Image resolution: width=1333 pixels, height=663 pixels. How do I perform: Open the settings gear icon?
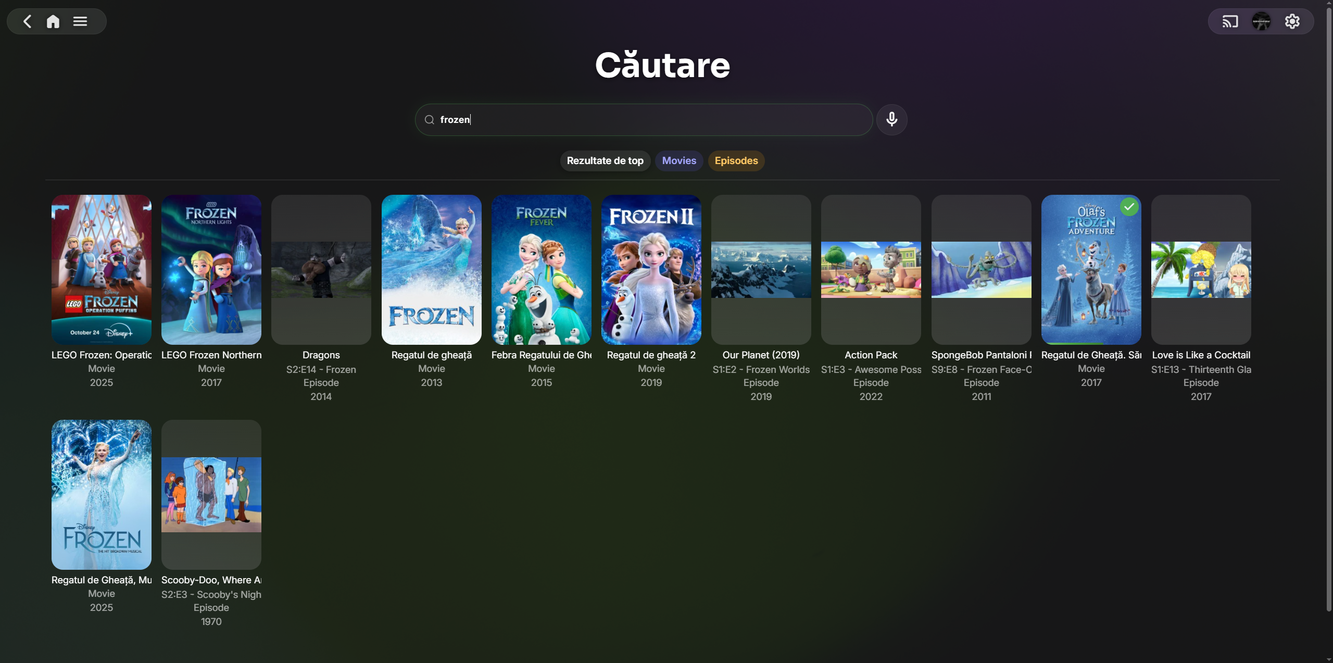click(1292, 21)
